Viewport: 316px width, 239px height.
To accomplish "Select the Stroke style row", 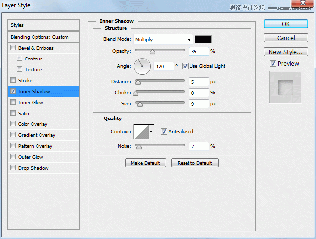I will point(44,80).
